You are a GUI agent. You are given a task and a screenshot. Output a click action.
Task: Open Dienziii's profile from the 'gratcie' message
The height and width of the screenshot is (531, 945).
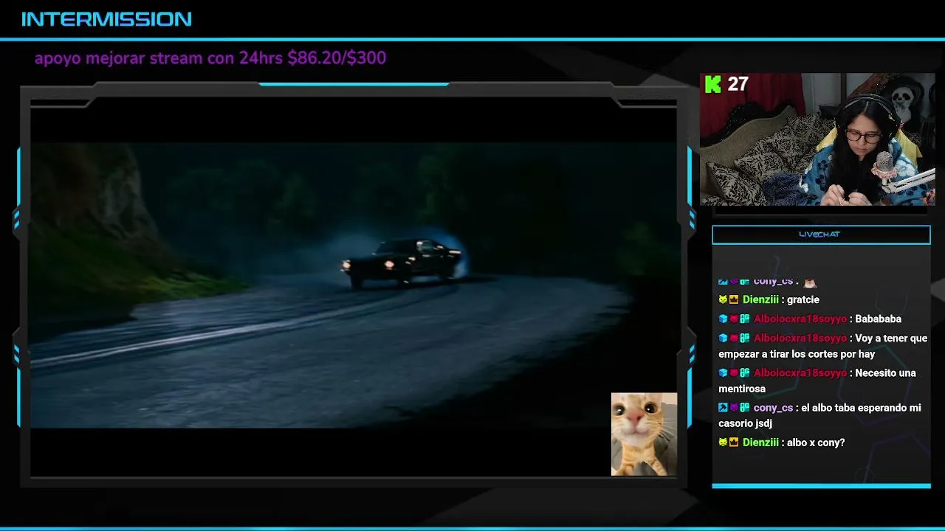tap(760, 299)
